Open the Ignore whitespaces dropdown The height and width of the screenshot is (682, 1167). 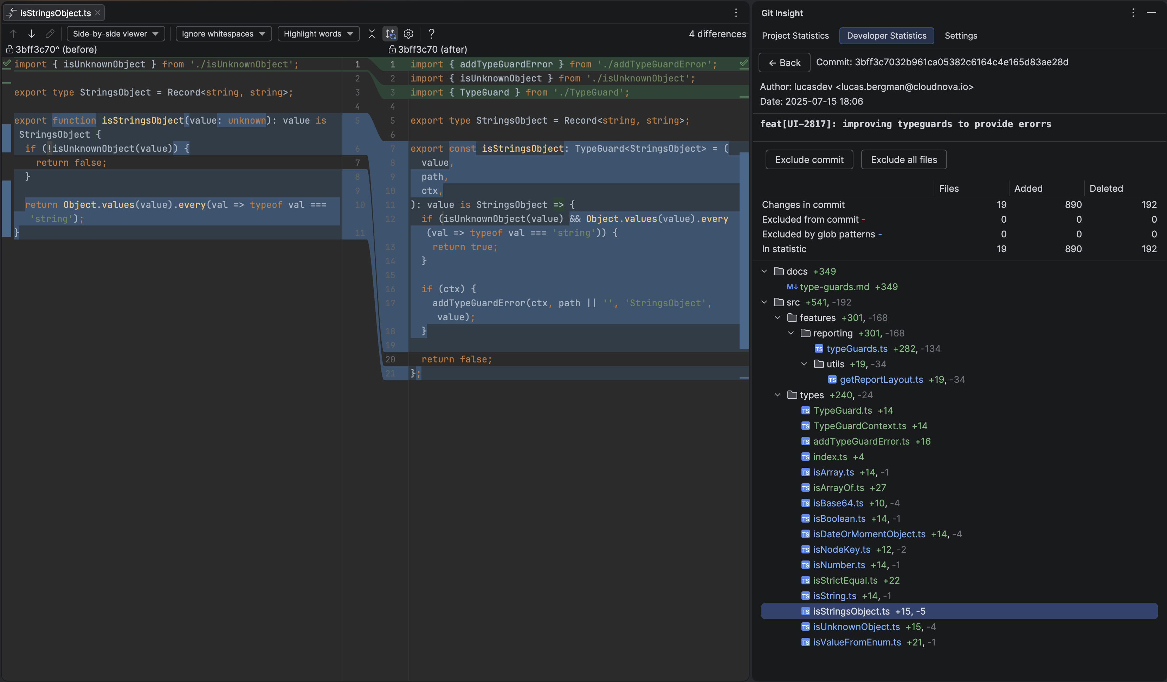[x=223, y=33]
